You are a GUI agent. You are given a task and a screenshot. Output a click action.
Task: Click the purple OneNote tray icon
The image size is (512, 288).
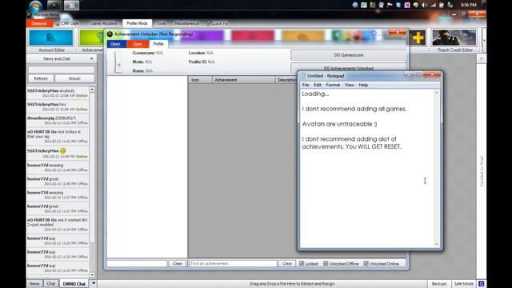pyautogui.click(x=407, y=5)
